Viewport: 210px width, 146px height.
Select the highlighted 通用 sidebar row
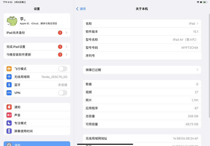coord(37,144)
